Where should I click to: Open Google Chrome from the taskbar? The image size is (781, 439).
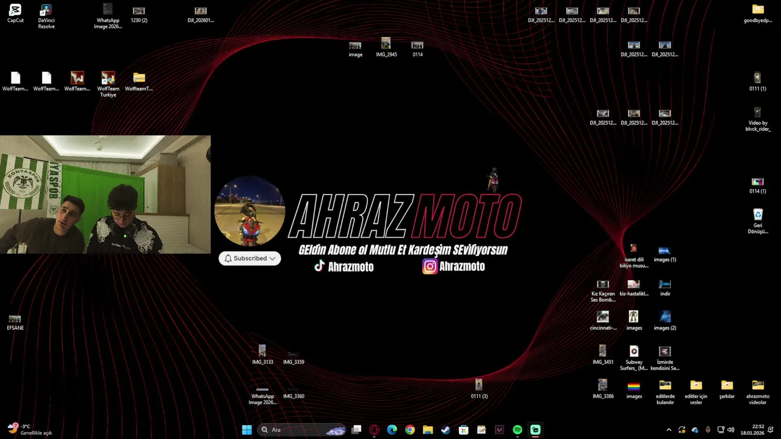pos(410,430)
